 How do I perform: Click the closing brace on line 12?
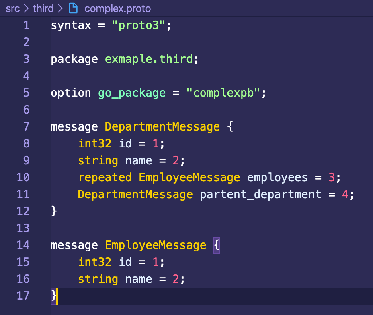[x=54, y=211]
